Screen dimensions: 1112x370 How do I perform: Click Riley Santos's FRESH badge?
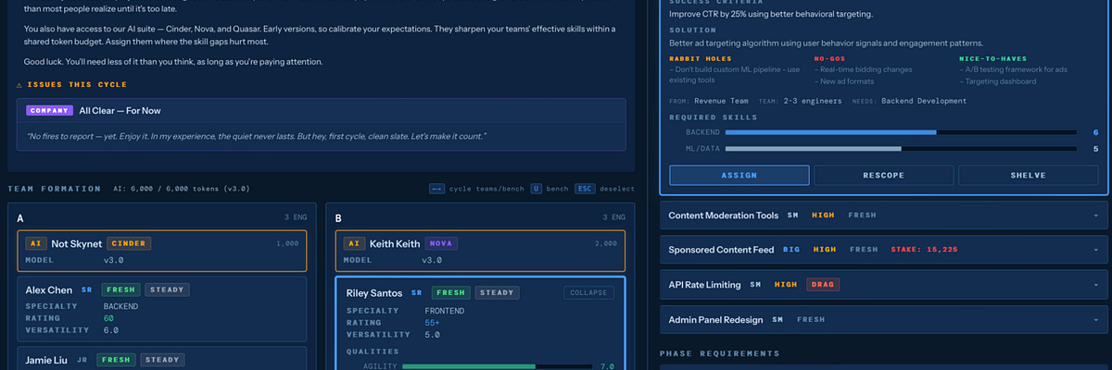tap(450, 293)
